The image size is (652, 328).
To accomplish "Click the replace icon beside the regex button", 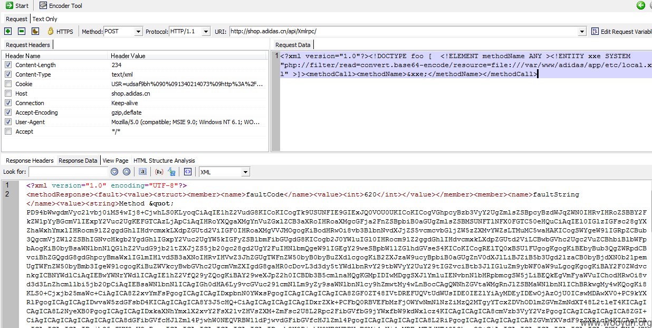I will pos(172,172).
